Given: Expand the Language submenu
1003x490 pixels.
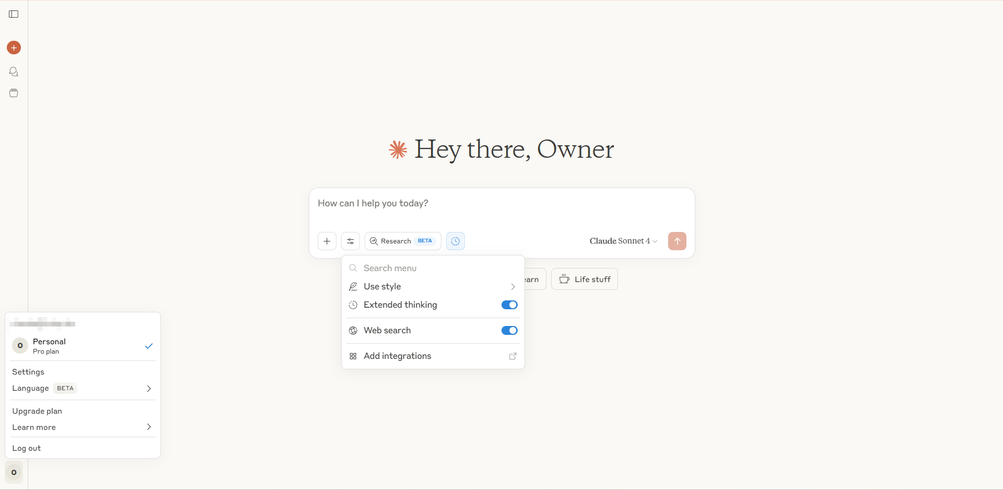Looking at the screenshot, I should (83, 388).
